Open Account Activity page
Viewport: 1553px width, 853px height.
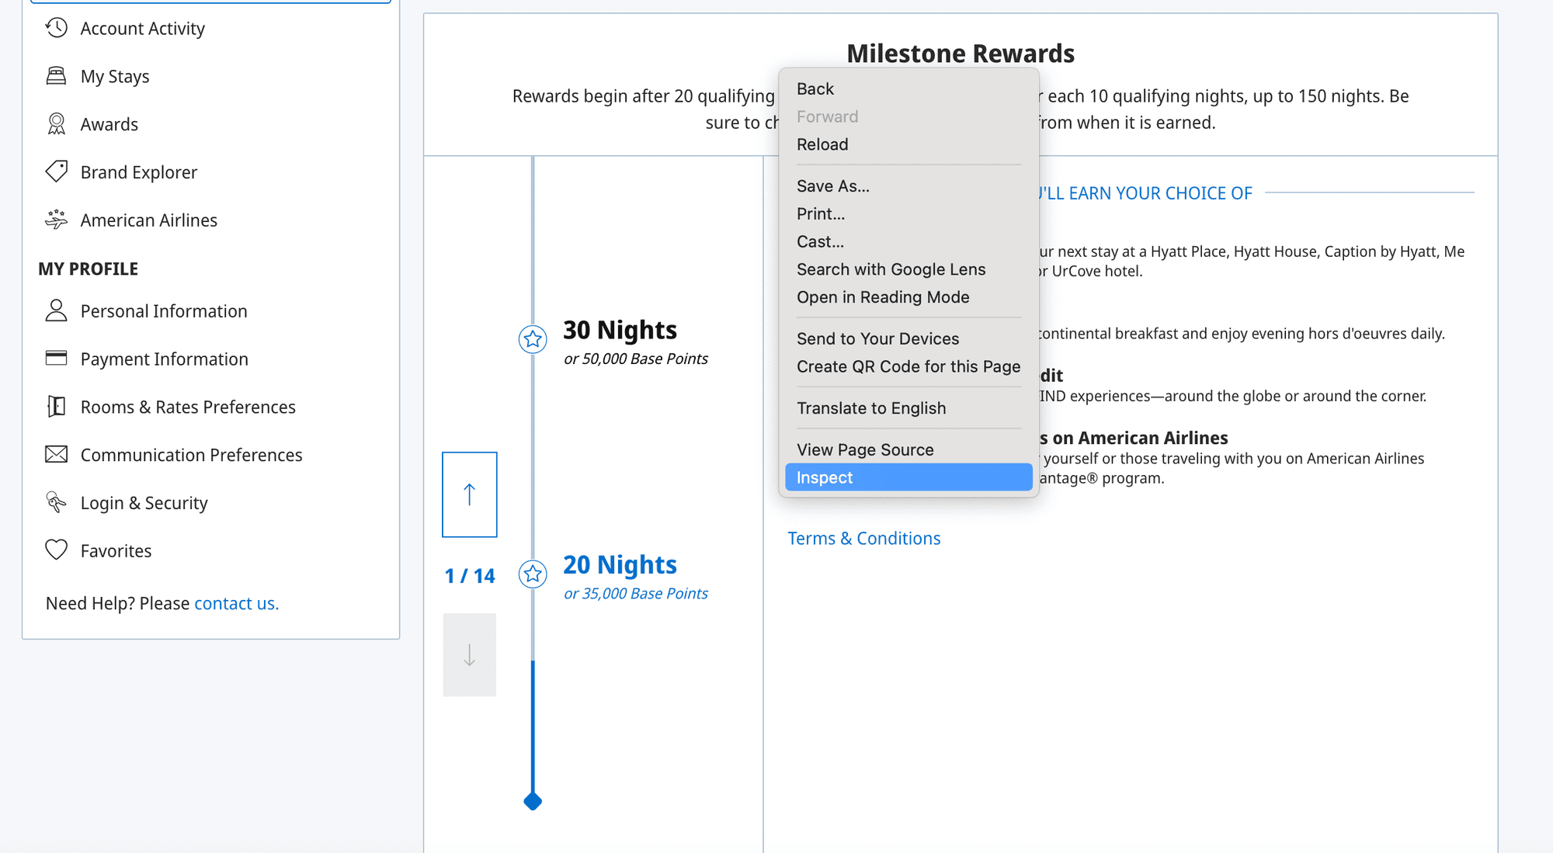143,29
